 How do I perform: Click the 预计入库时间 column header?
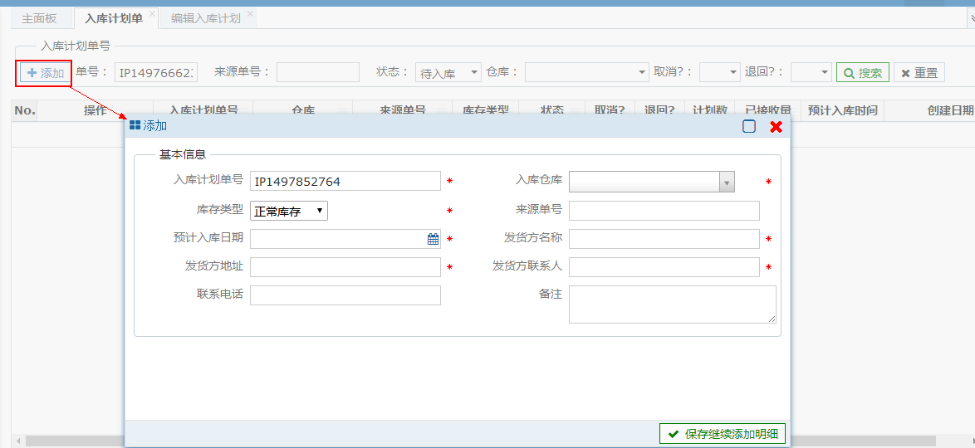coord(842,110)
